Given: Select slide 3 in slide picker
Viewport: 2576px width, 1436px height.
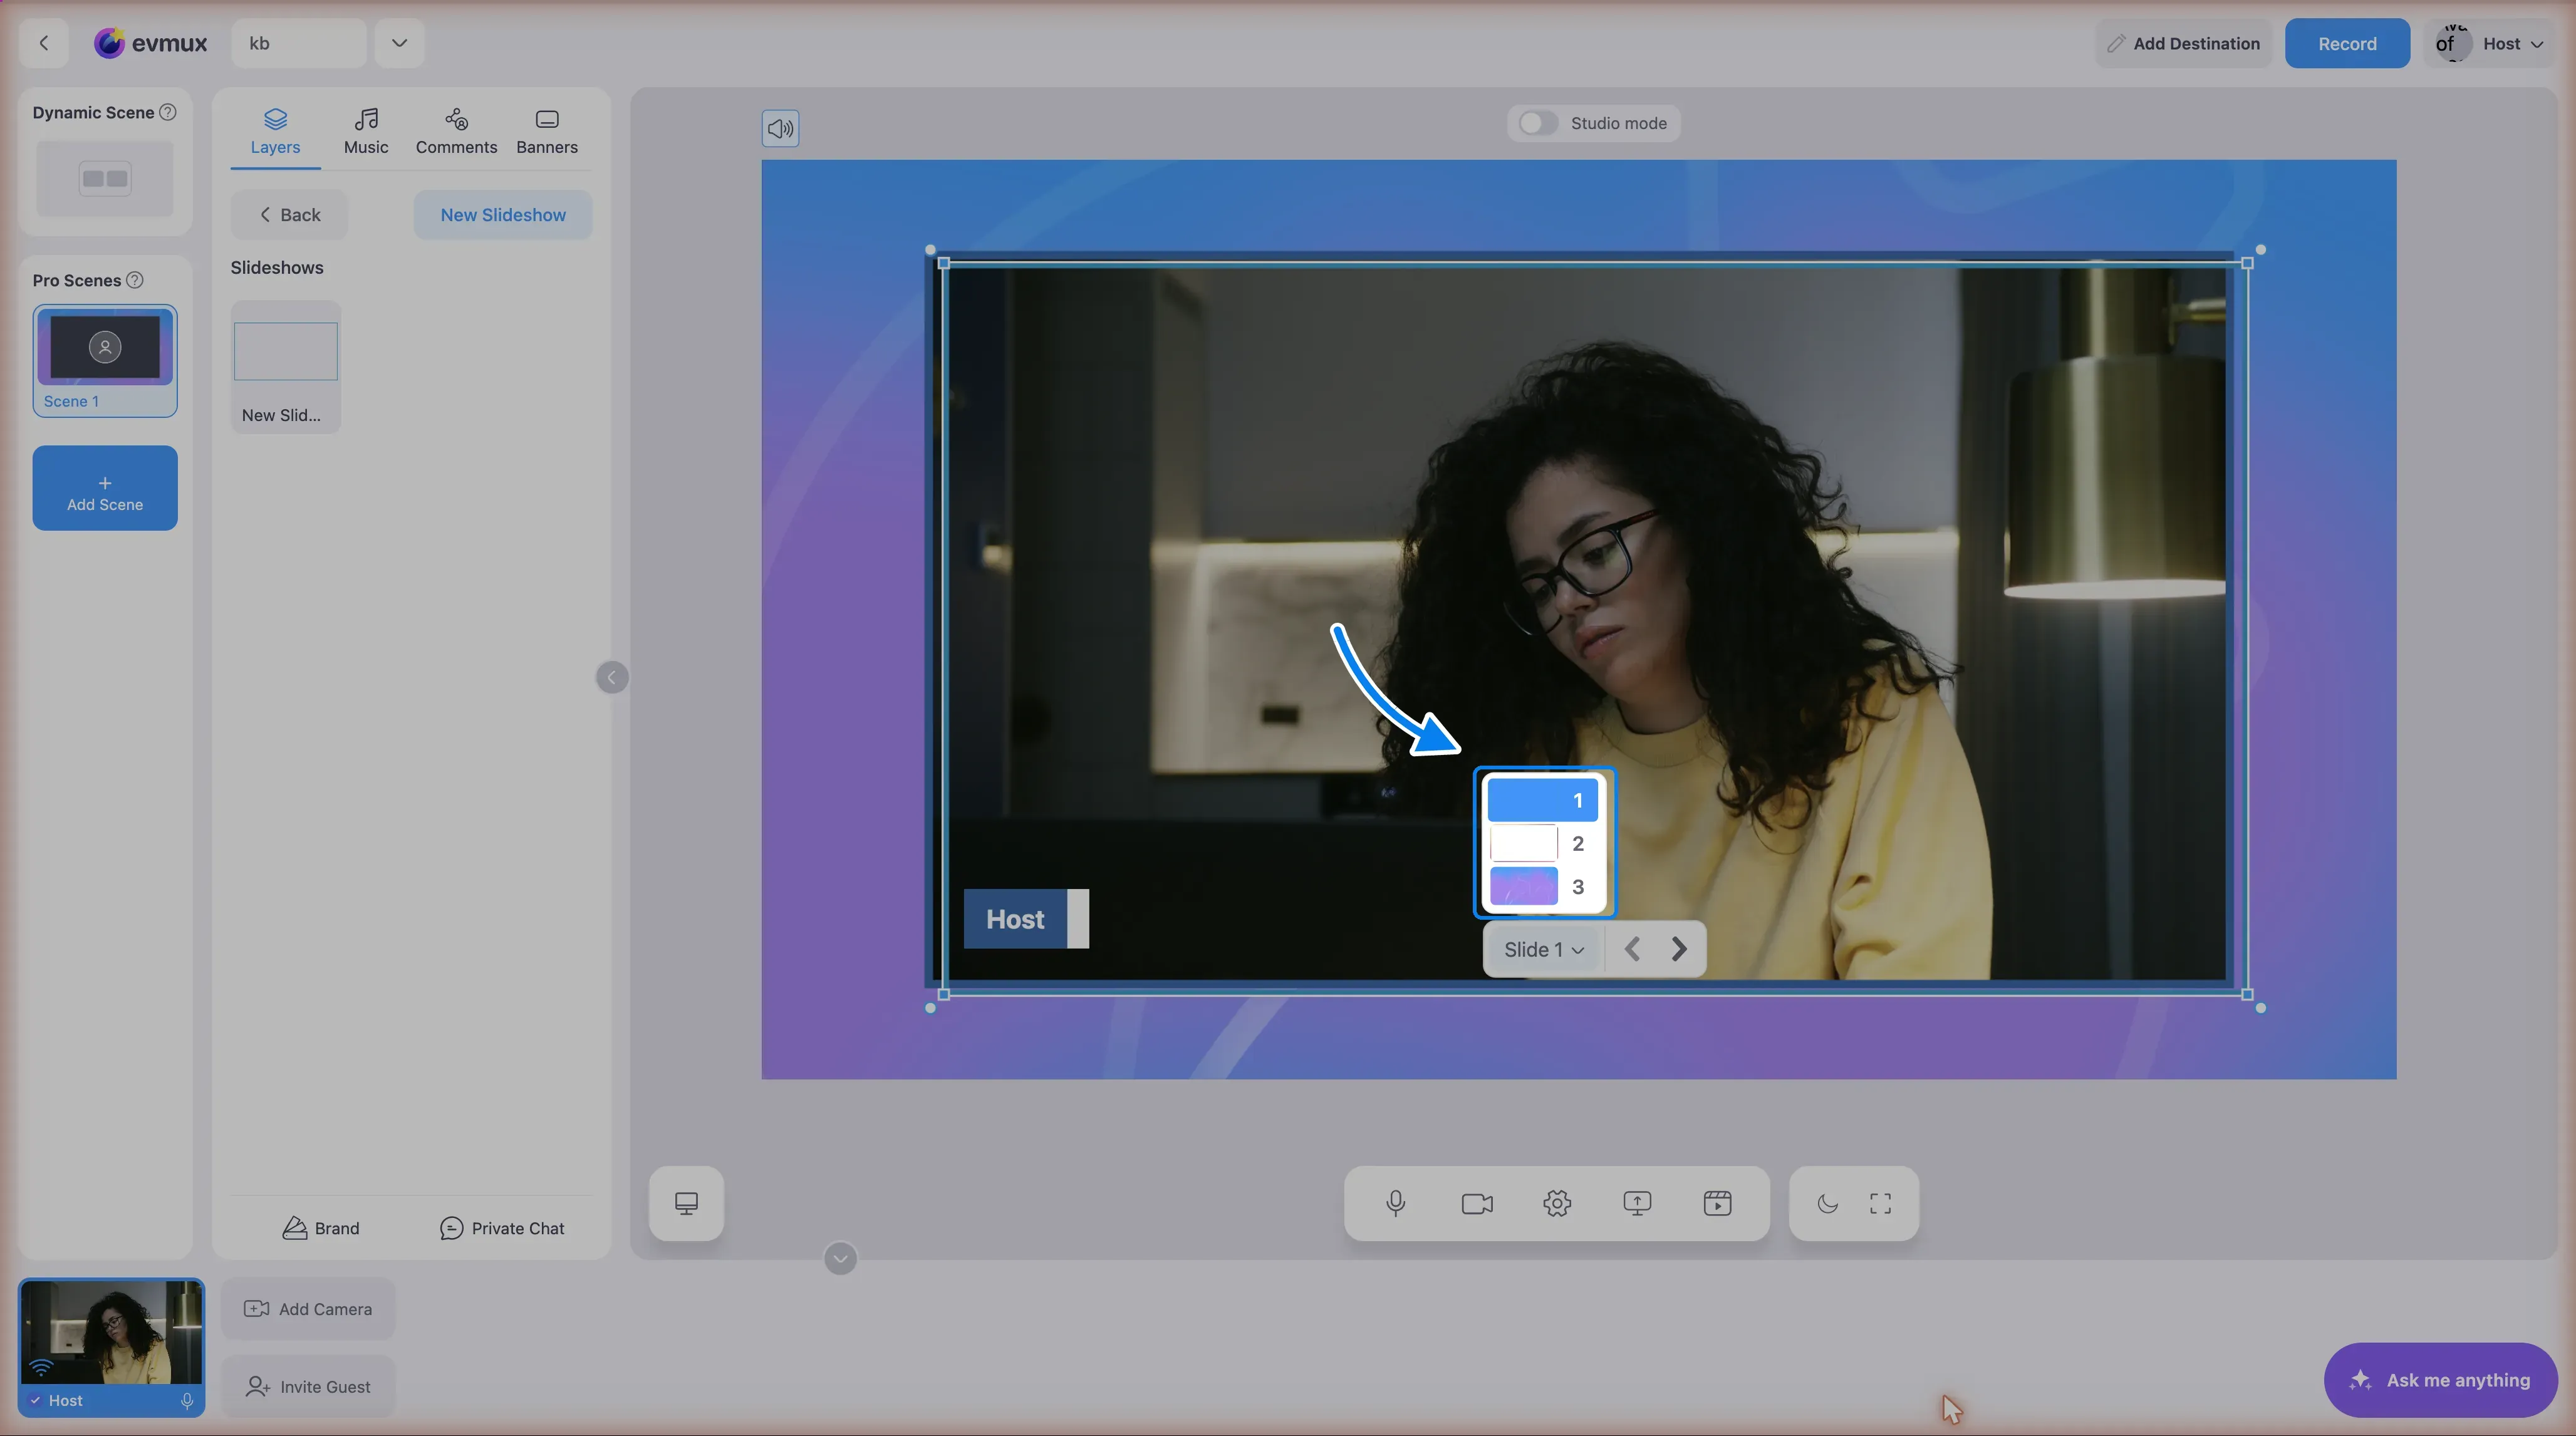Looking at the screenshot, I should coord(1543,886).
